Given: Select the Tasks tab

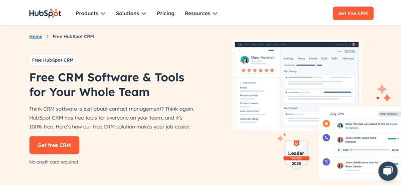Looking at the screenshot, I should [x=334, y=59].
